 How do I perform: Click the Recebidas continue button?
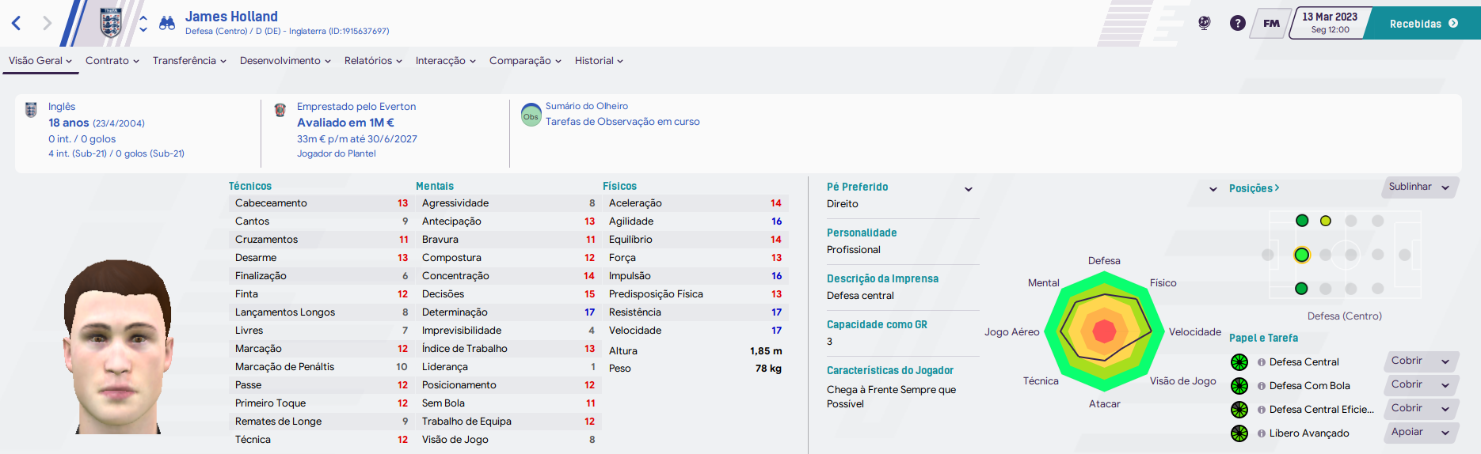(x=1424, y=24)
